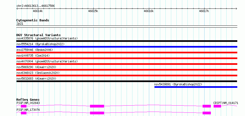The width and height of the screenshot is (245, 116).
Task: Click the black bar under nsv5832683
Action: [x=127, y=81]
